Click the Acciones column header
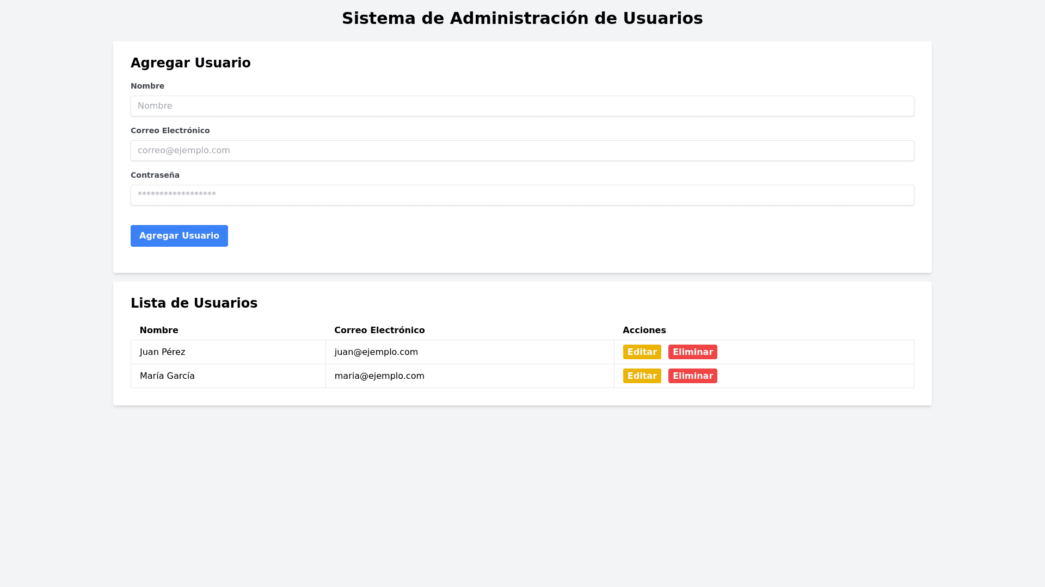1045x587 pixels. [x=644, y=330]
